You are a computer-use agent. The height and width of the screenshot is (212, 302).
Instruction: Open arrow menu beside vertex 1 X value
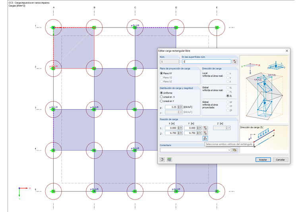tap(181, 128)
